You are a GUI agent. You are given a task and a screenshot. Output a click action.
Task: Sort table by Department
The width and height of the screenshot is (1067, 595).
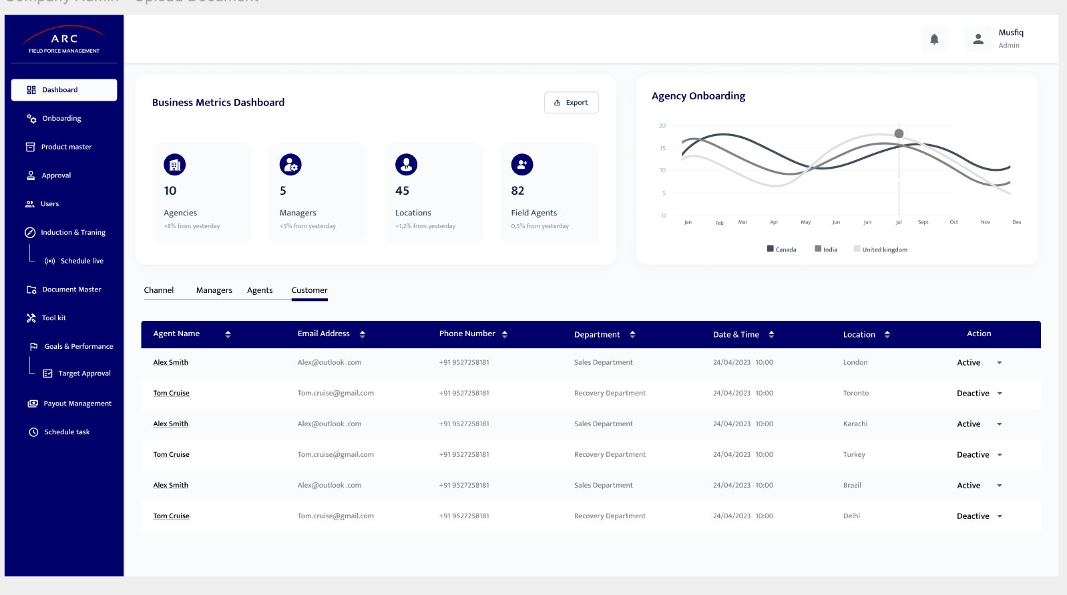(632, 334)
